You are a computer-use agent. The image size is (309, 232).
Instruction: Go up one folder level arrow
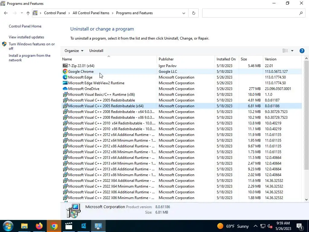pos(28,13)
